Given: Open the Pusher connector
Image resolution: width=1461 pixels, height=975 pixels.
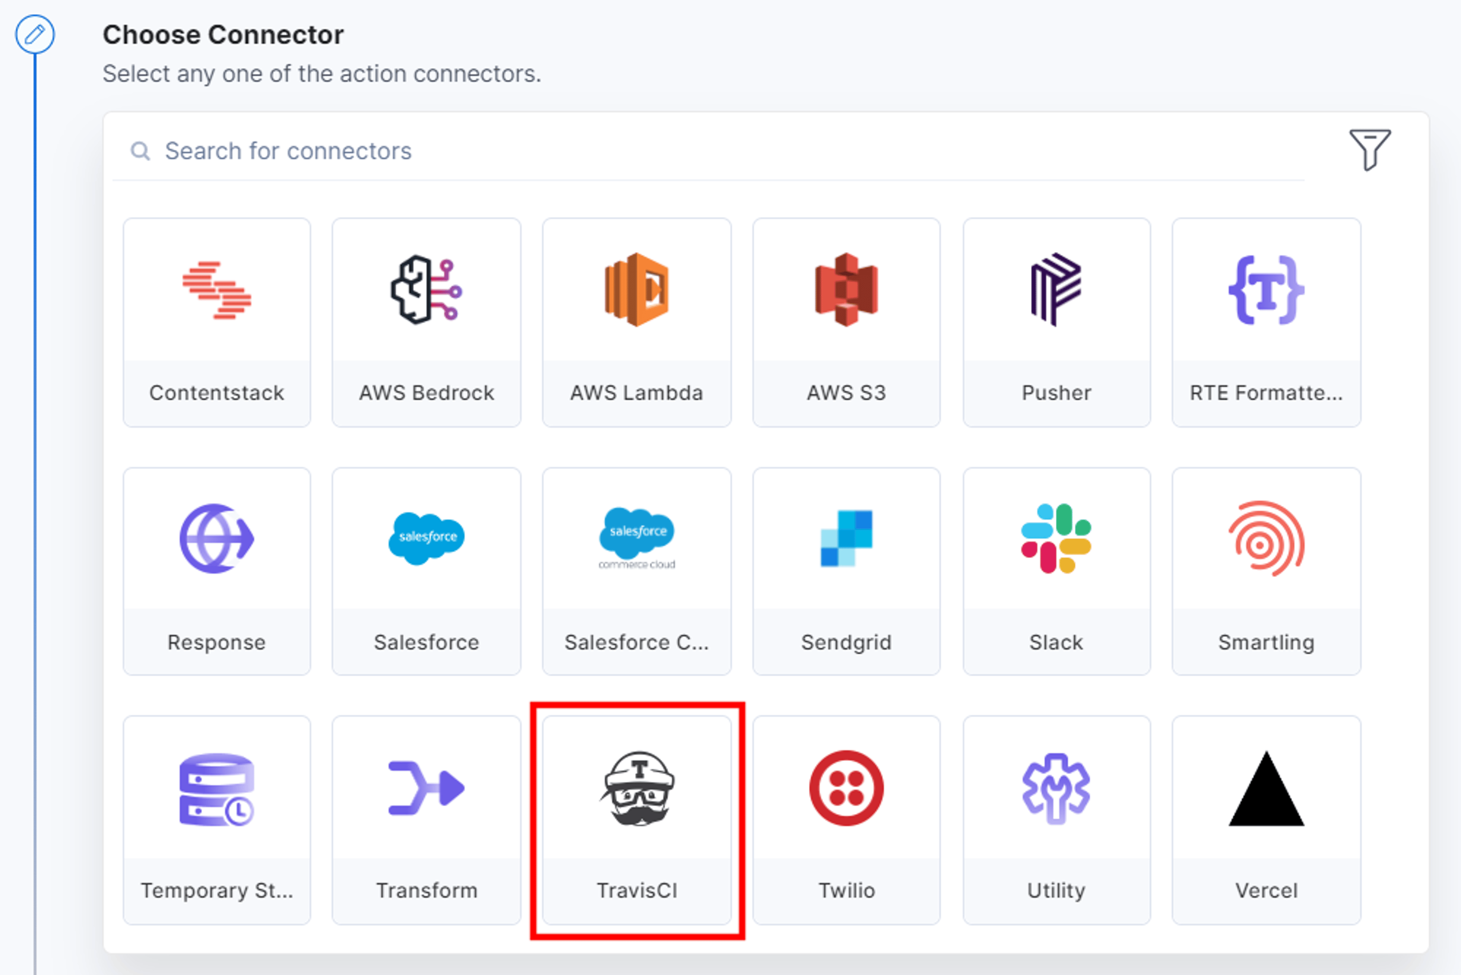Looking at the screenshot, I should pos(1057,322).
